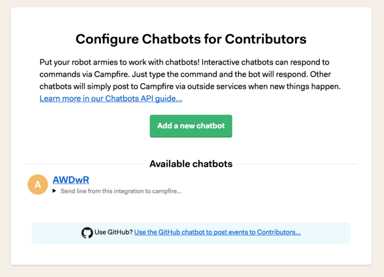
Task: Open the Learn more Chatbots API guide link
Action: point(111,98)
